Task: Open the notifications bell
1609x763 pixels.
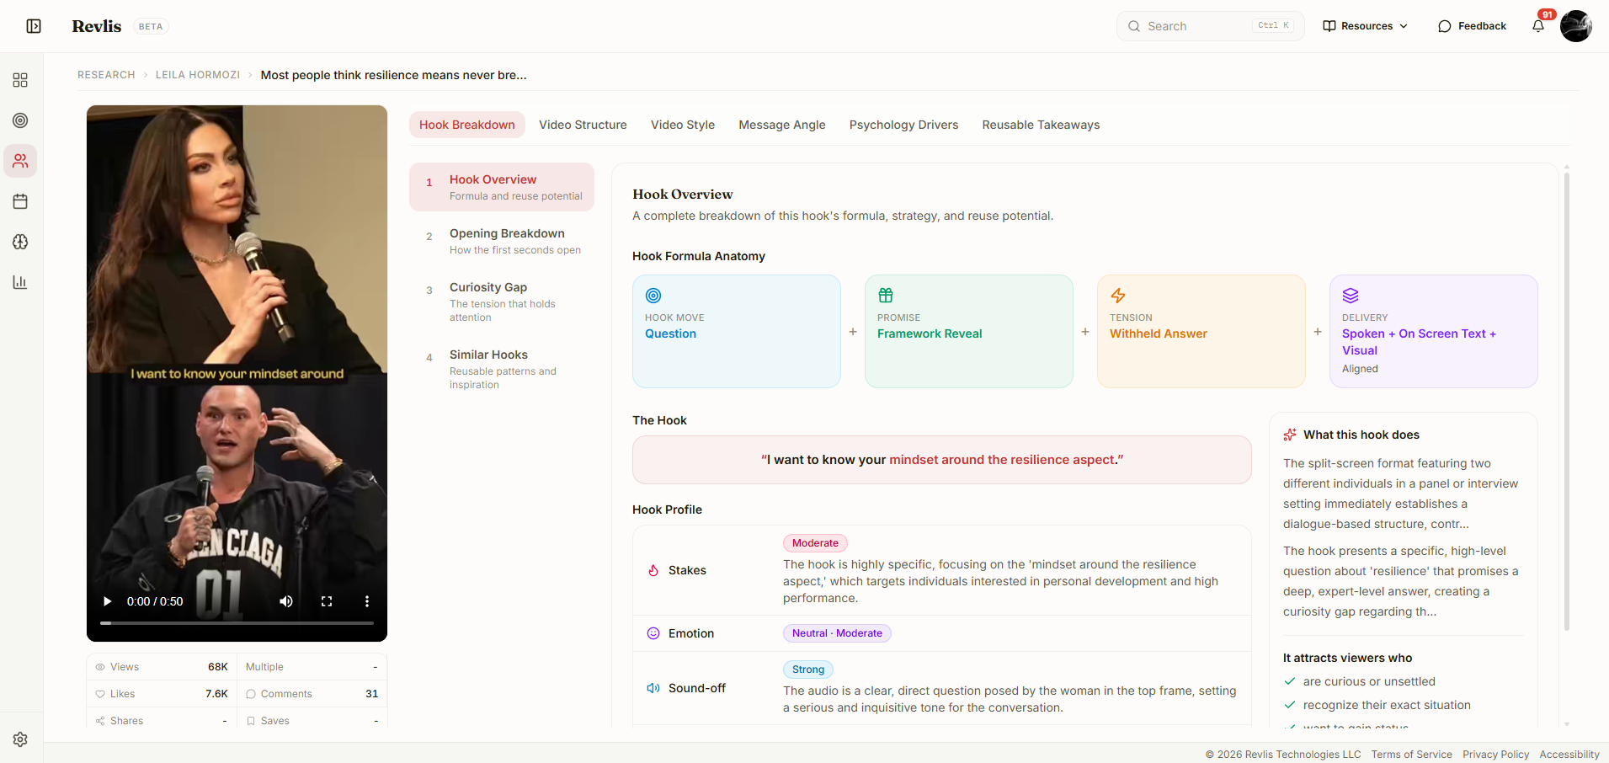Action: [x=1538, y=26]
